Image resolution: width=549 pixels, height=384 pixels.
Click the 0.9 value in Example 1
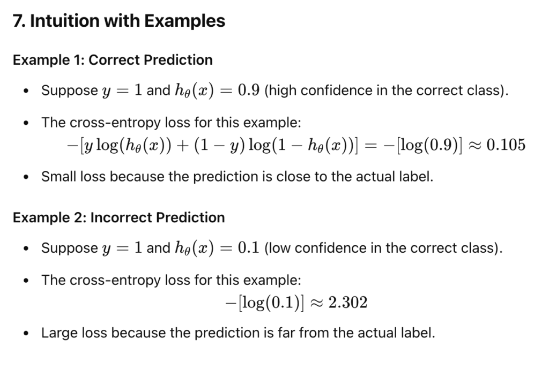click(249, 90)
